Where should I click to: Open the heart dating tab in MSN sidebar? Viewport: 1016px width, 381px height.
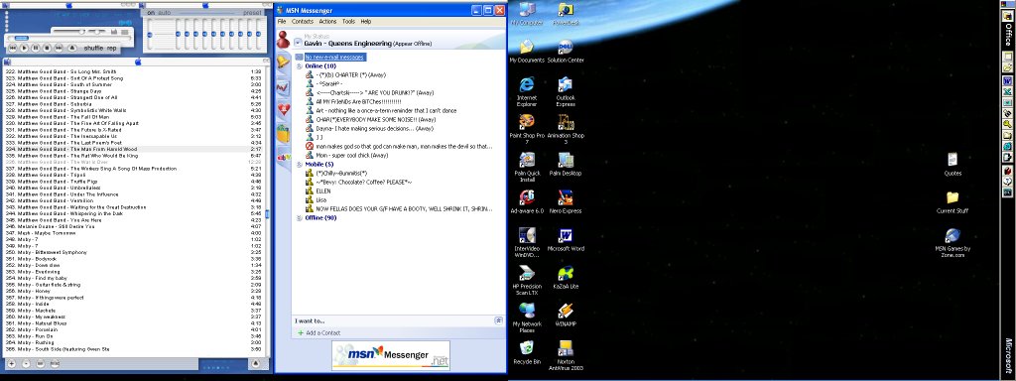[x=283, y=109]
